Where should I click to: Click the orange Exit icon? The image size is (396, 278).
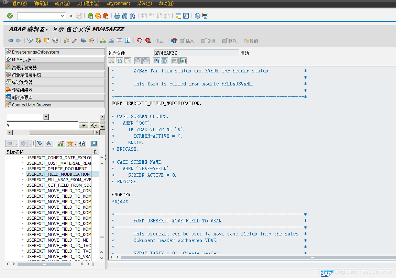click(x=98, y=16)
